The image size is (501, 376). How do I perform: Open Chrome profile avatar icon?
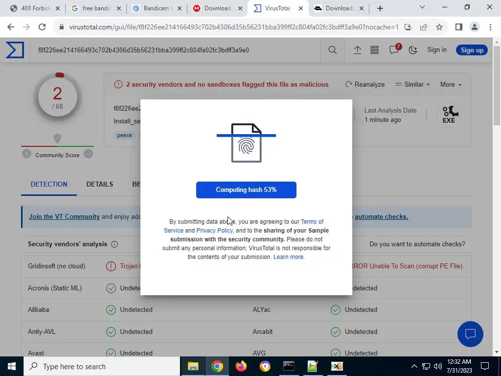(475, 27)
